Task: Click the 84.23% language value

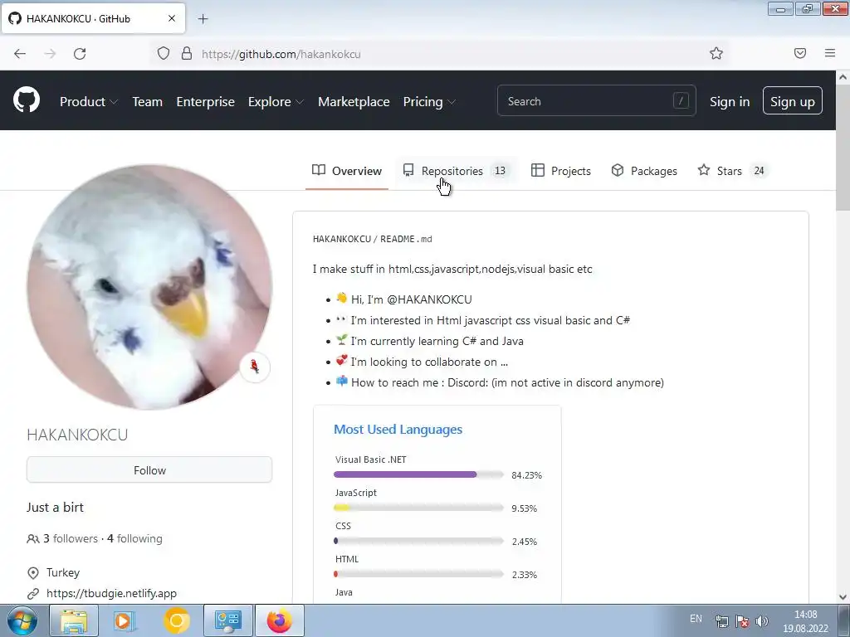Action: 526,475
